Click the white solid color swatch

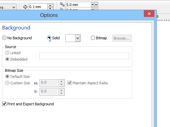(70, 38)
